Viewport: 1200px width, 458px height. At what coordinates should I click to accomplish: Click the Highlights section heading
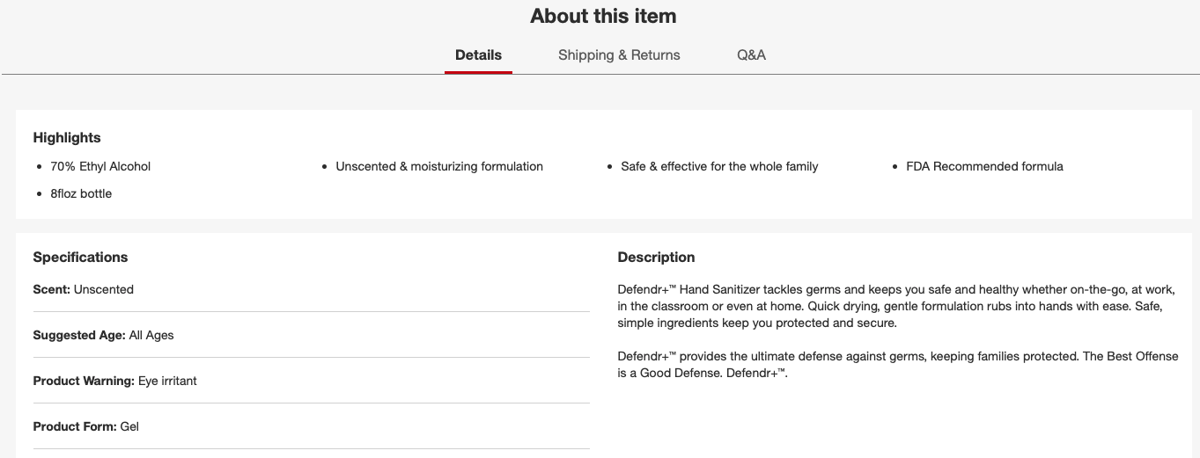pyautogui.click(x=67, y=138)
